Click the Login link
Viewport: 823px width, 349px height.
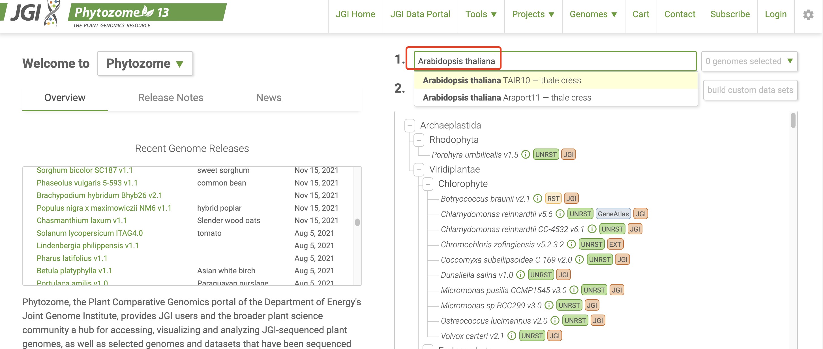[x=775, y=14]
